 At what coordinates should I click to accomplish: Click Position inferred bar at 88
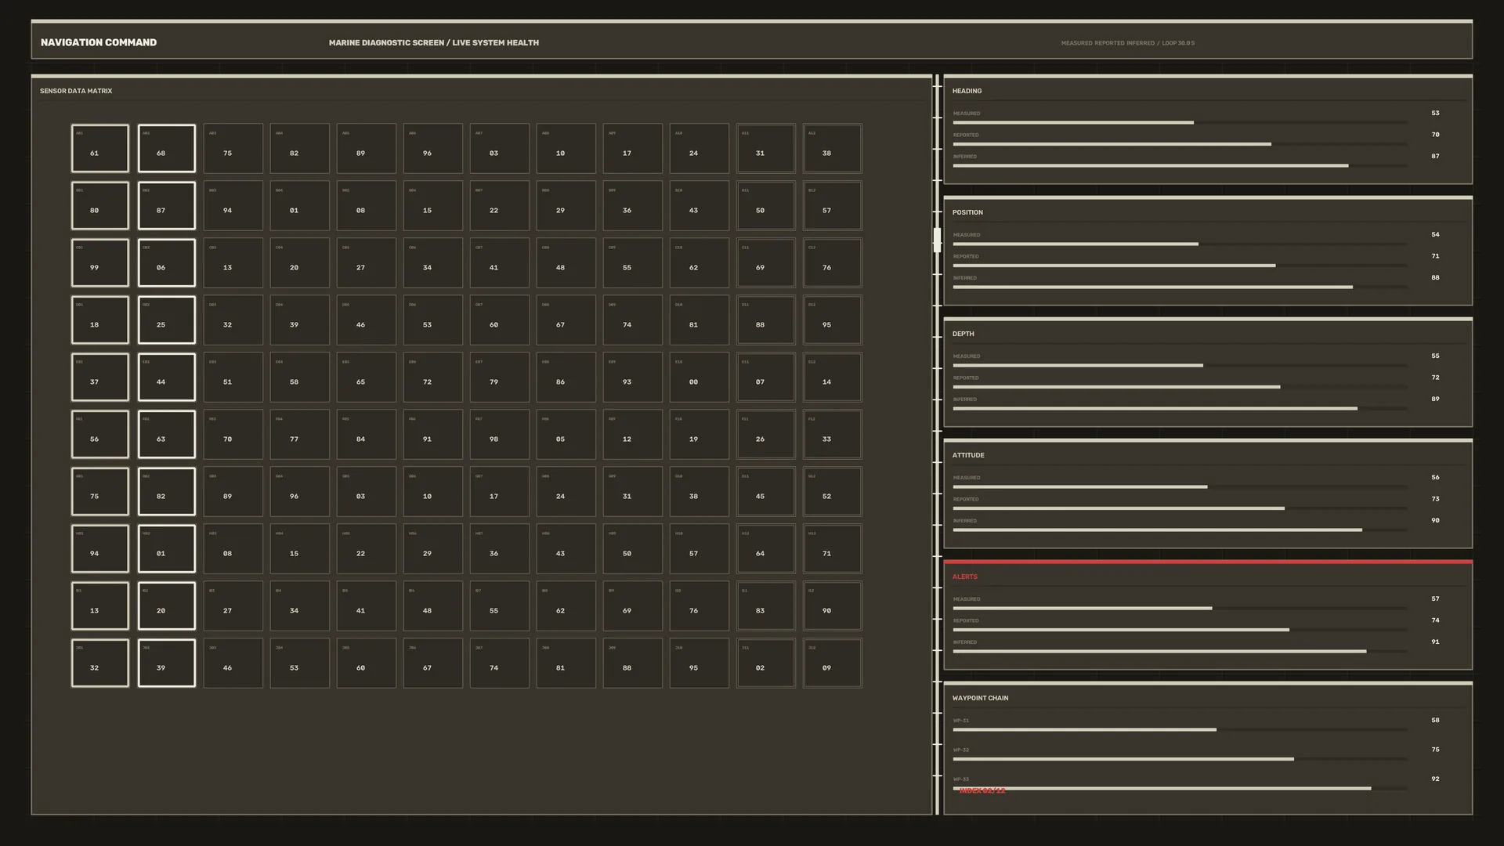coord(1180,287)
